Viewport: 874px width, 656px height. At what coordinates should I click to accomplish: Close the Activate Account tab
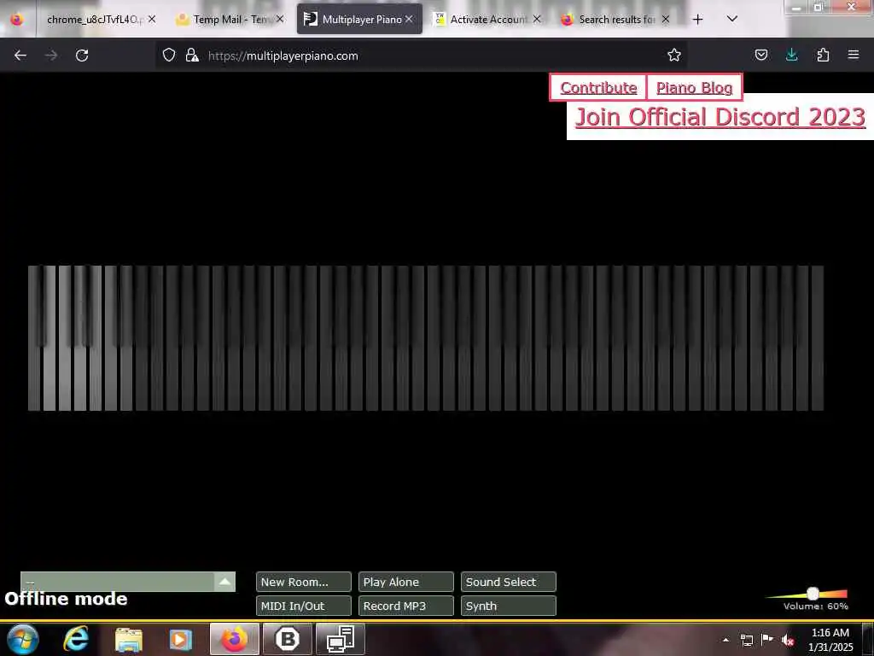point(537,19)
